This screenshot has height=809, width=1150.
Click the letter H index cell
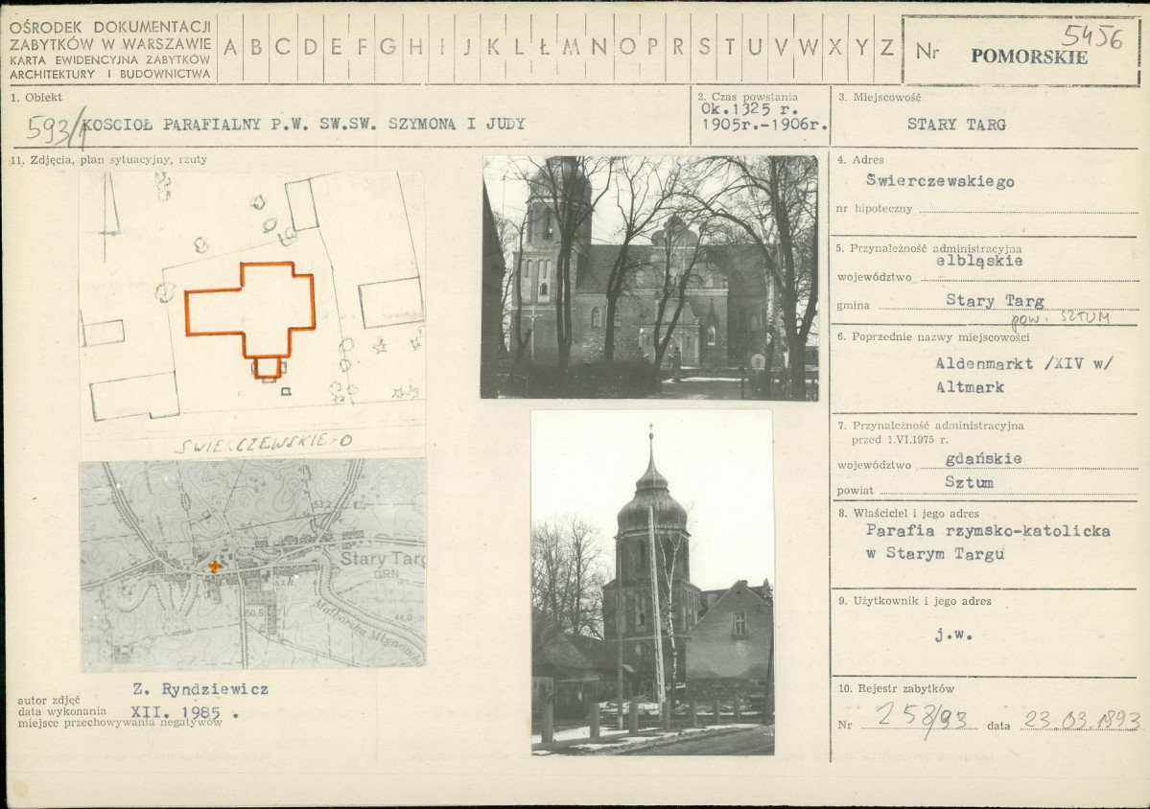[415, 48]
